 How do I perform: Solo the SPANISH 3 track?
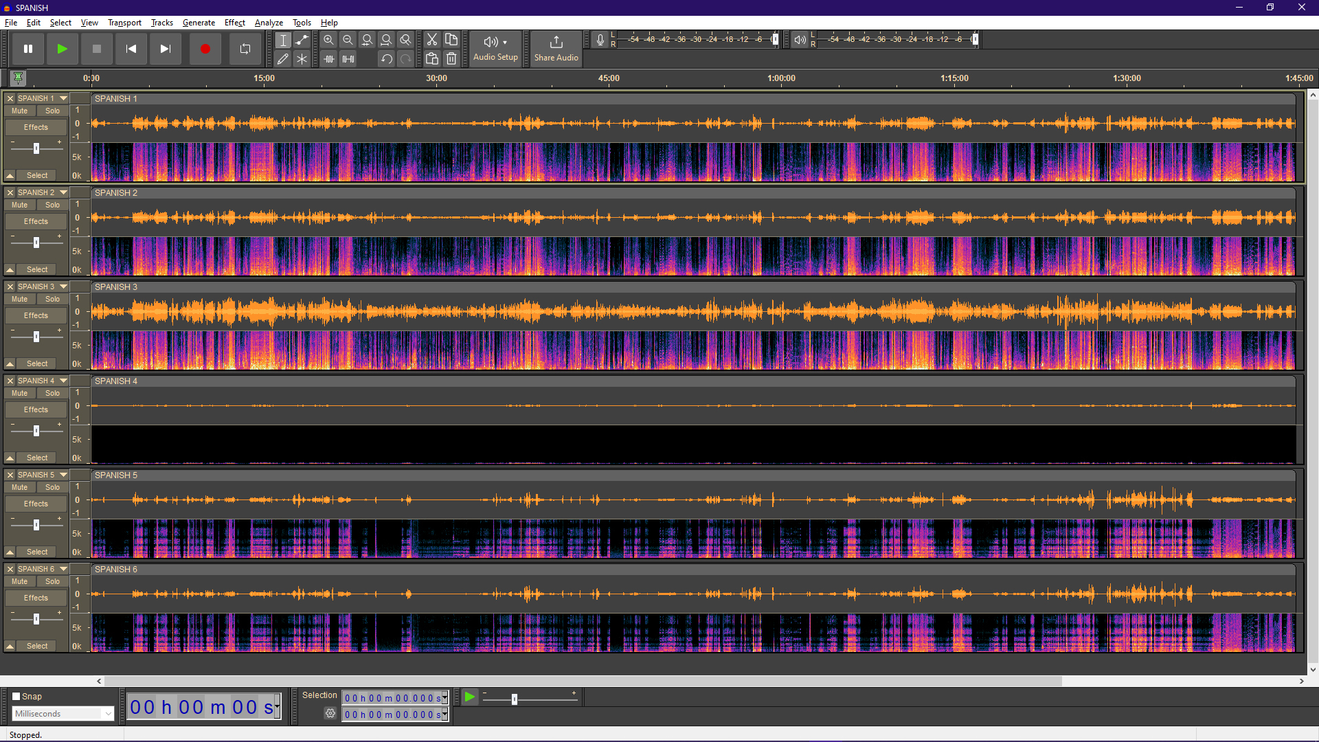(x=53, y=299)
